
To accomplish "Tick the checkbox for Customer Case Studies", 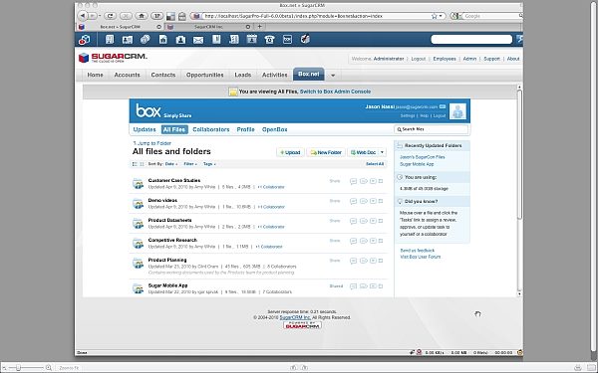I will coord(381,181).
